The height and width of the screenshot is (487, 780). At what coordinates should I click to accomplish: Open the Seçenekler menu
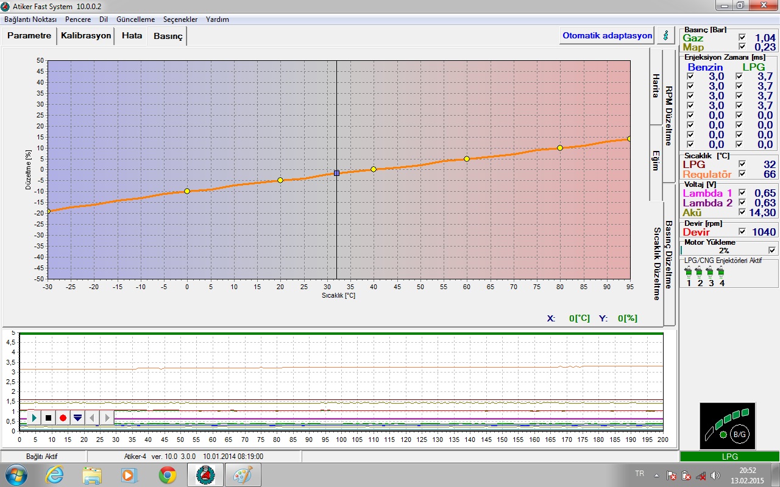click(180, 19)
